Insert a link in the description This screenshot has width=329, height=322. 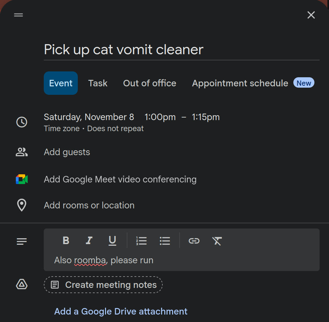(194, 241)
